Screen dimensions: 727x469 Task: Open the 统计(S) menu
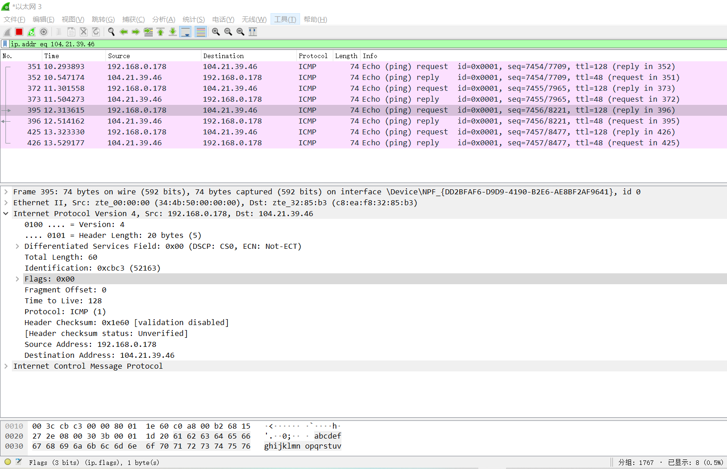[194, 20]
